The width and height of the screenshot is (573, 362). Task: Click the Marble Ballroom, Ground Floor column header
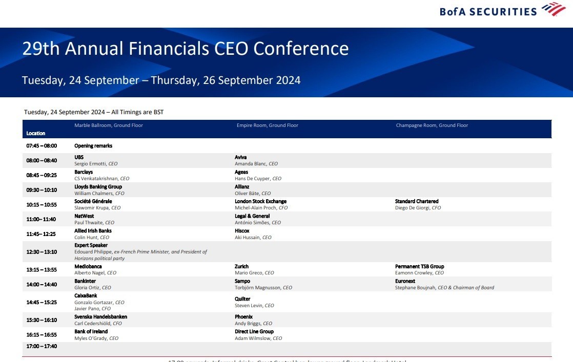coord(109,125)
